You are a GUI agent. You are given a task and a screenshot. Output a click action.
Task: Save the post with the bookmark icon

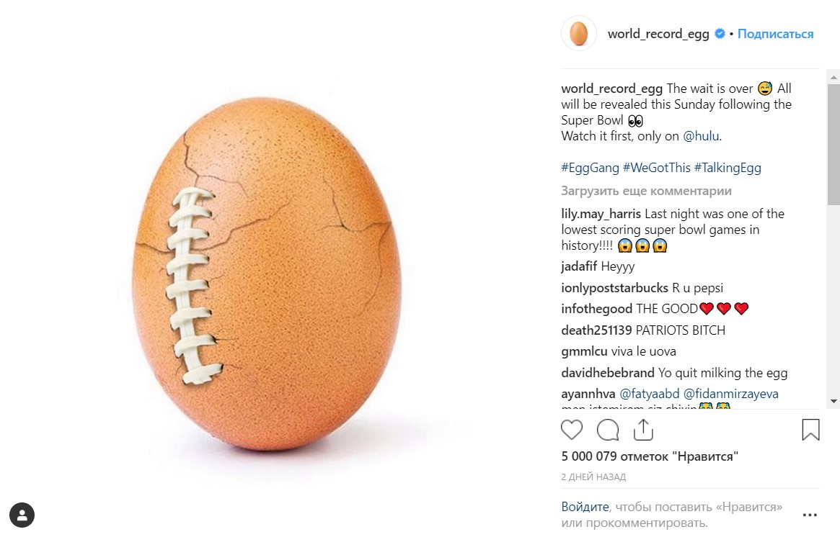pos(810,430)
